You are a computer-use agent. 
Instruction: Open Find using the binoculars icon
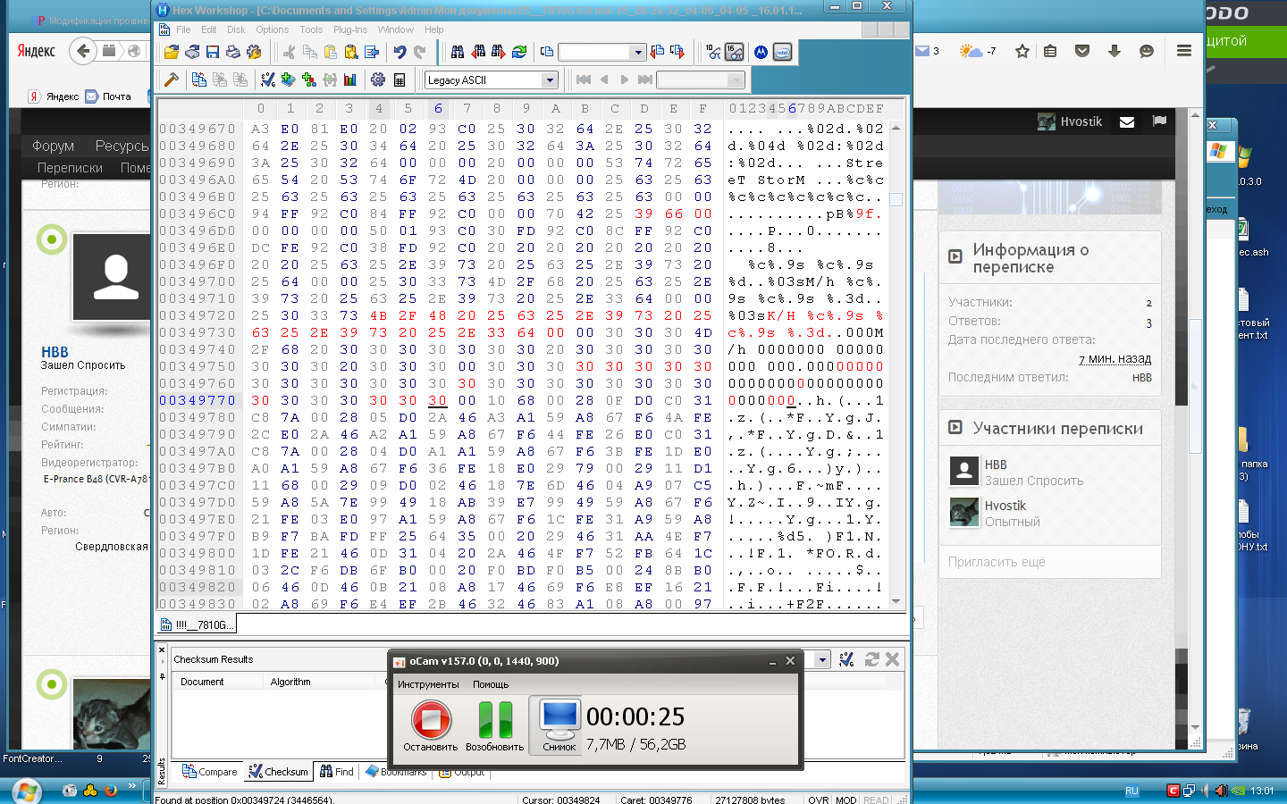click(x=458, y=53)
